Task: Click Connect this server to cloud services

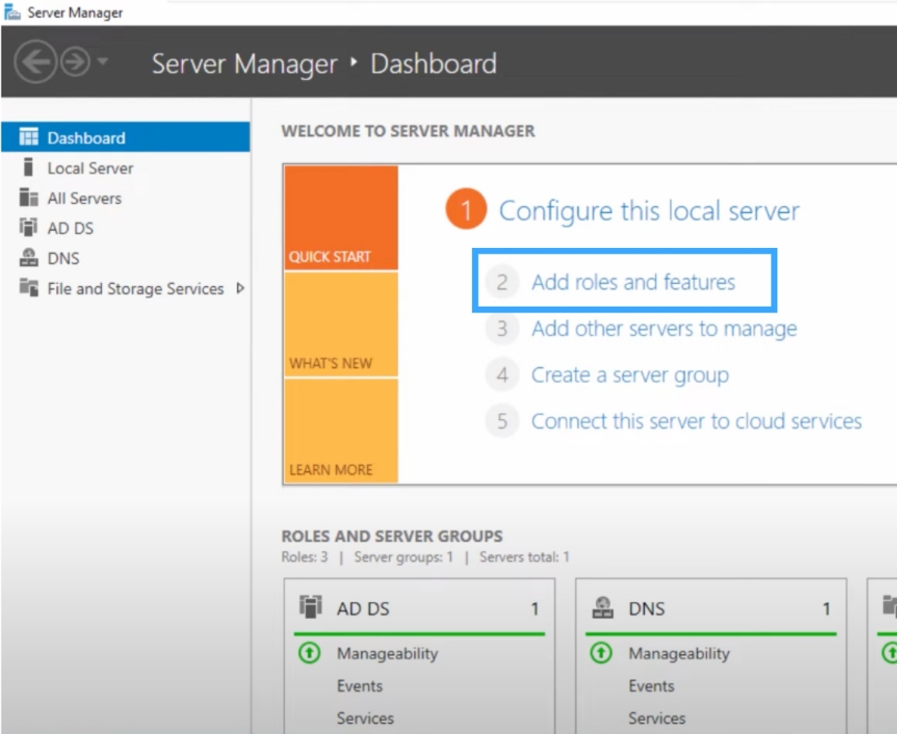Action: pos(696,422)
